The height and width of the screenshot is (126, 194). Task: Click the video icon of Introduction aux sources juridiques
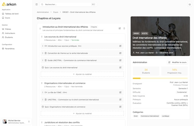point(46,46)
